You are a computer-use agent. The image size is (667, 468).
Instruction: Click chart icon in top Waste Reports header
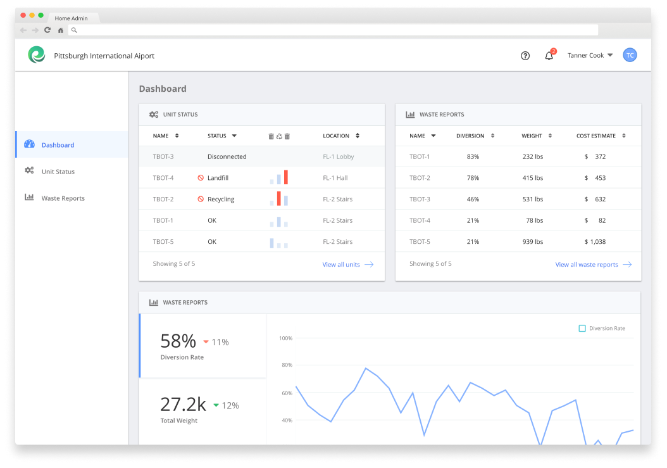(x=410, y=115)
